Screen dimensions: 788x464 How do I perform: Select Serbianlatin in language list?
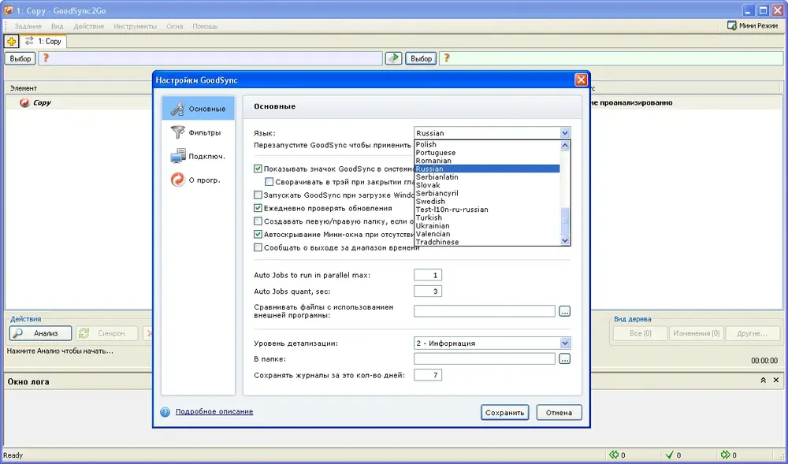pyautogui.click(x=487, y=176)
